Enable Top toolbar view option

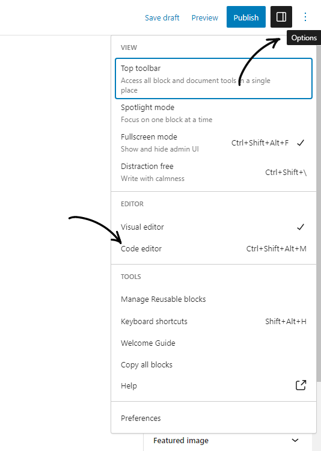[213, 79]
